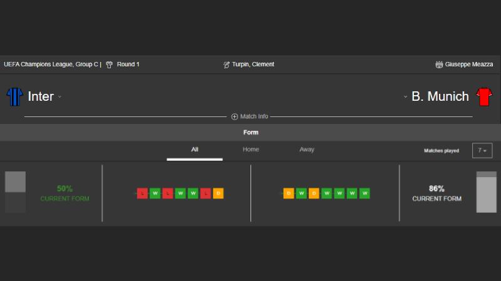
Task: Click the B. Munich team name
Action: tap(440, 96)
